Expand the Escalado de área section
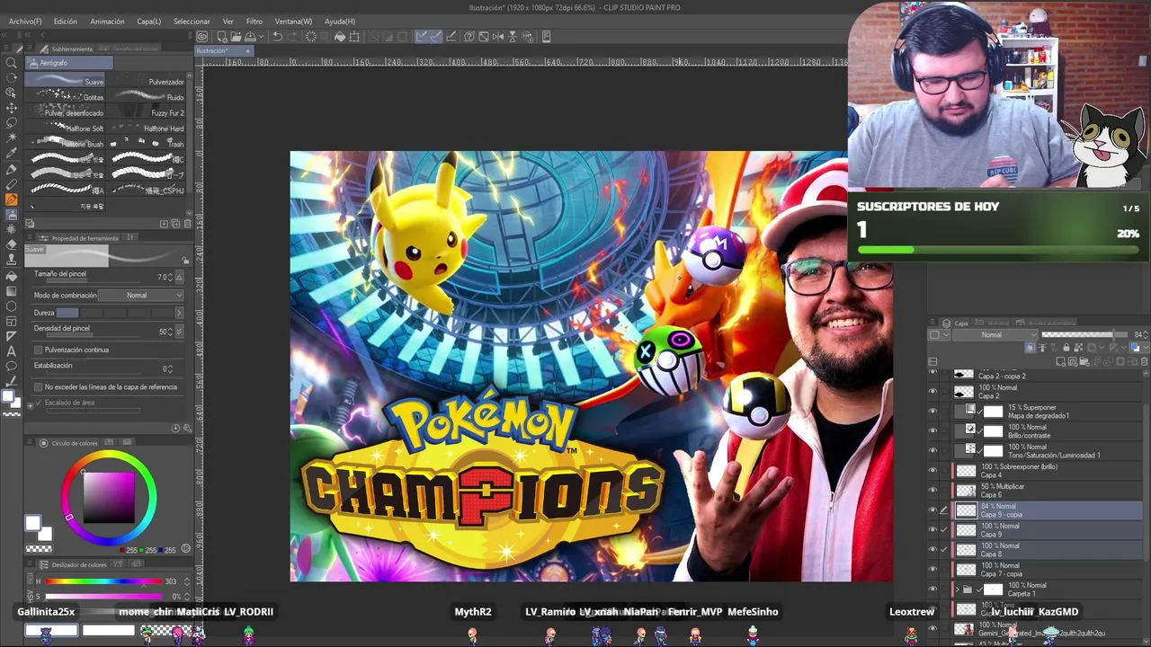1151x647 pixels. [x=30, y=404]
